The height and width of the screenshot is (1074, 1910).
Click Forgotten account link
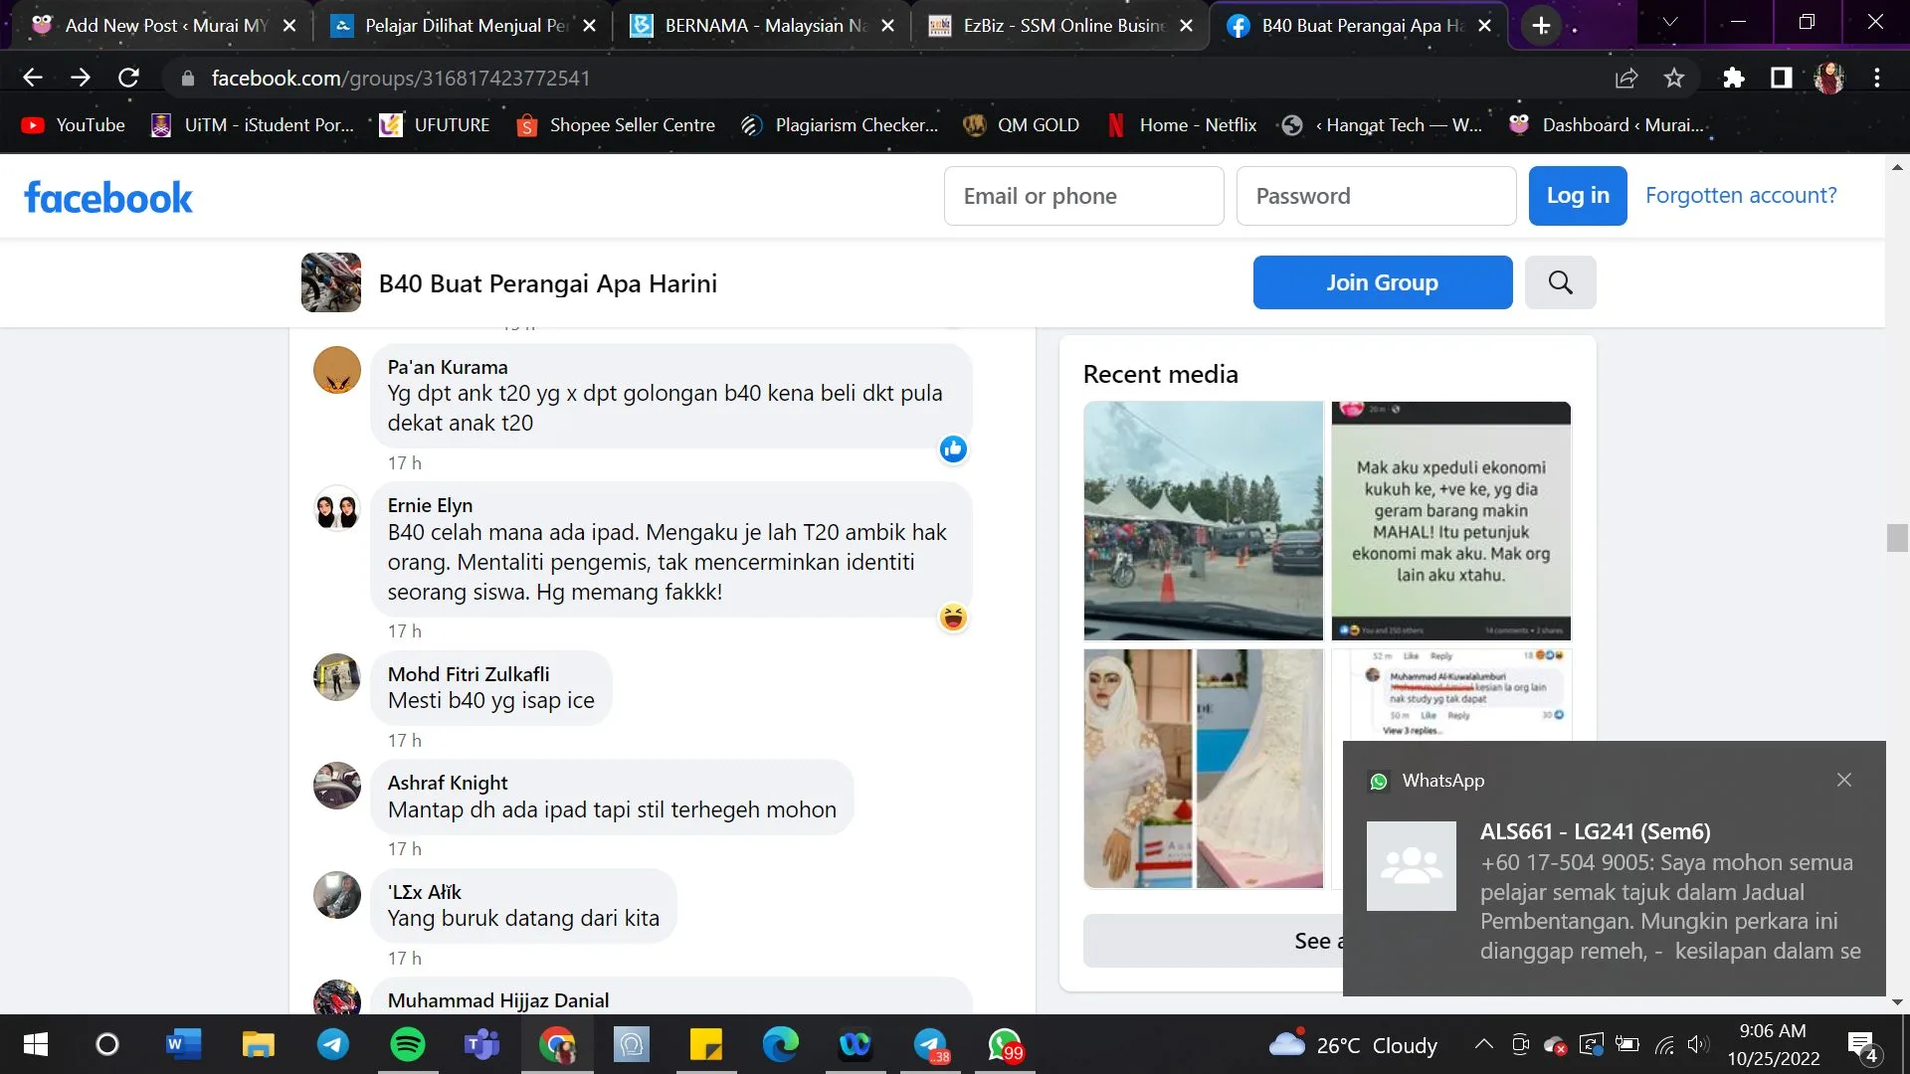[1740, 196]
